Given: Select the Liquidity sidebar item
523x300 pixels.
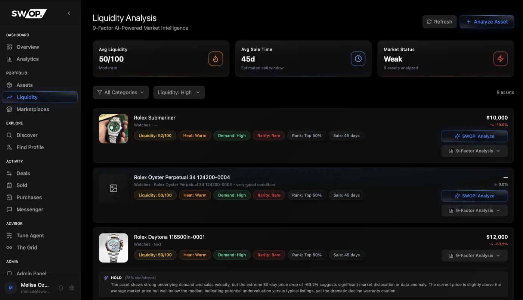Looking at the screenshot, I should (x=40, y=97).
